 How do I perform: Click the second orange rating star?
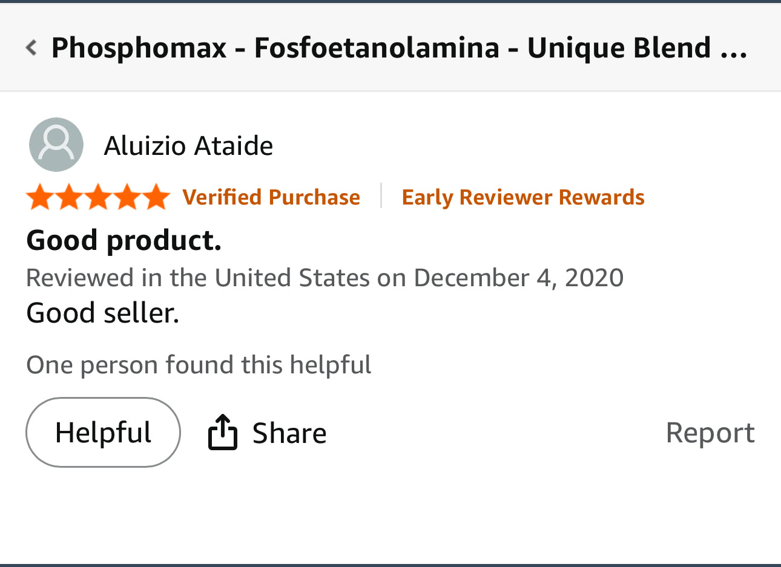(x=69, y=197)
